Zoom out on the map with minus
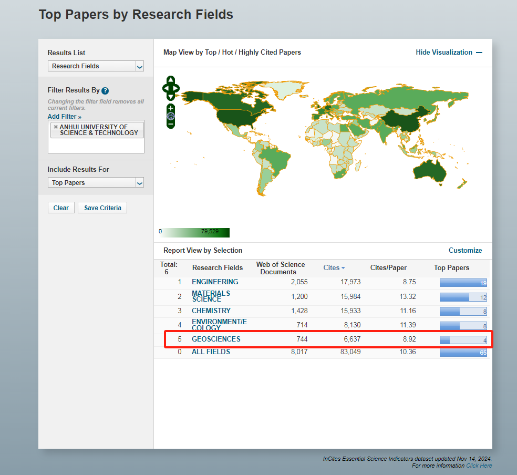The height and width of the screenshot is (475, 517). (171, 124)
